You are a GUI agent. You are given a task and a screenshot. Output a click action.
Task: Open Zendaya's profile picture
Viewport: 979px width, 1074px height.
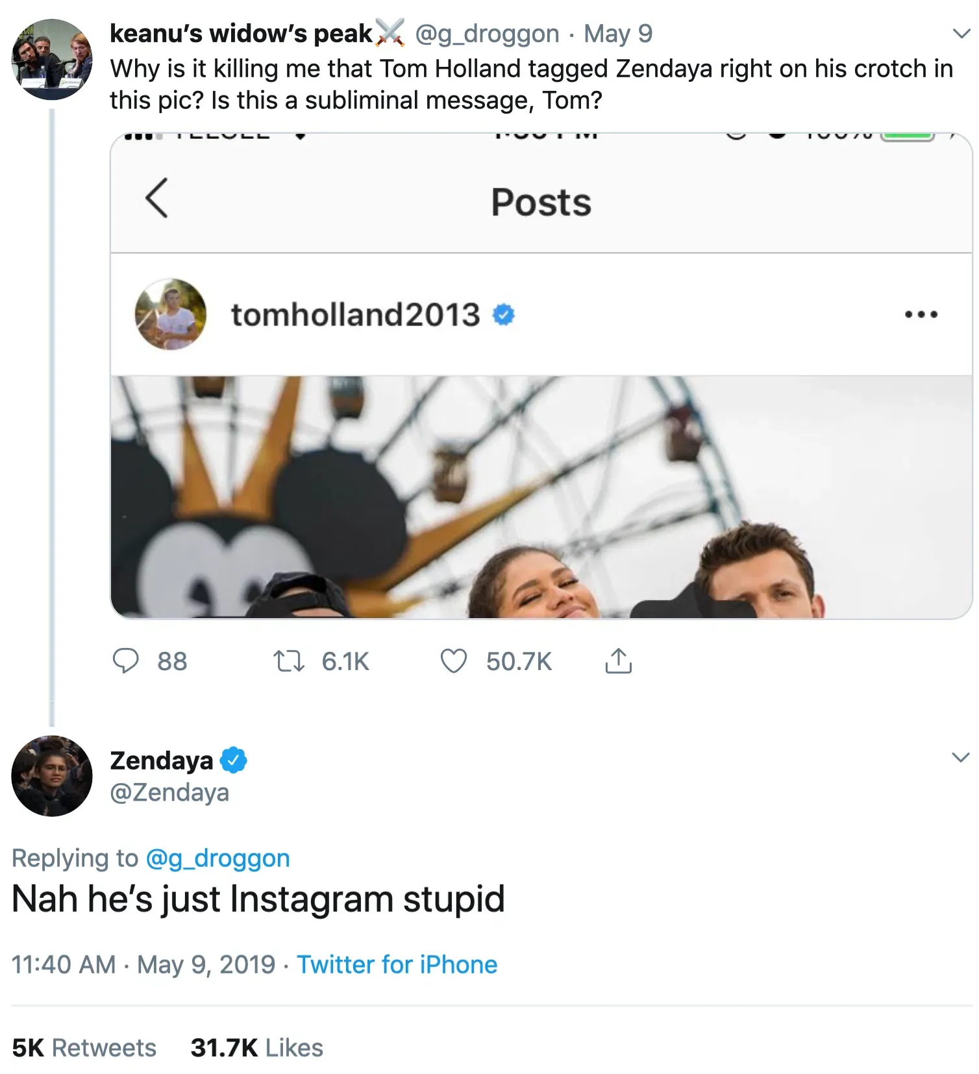pos(52,775)
